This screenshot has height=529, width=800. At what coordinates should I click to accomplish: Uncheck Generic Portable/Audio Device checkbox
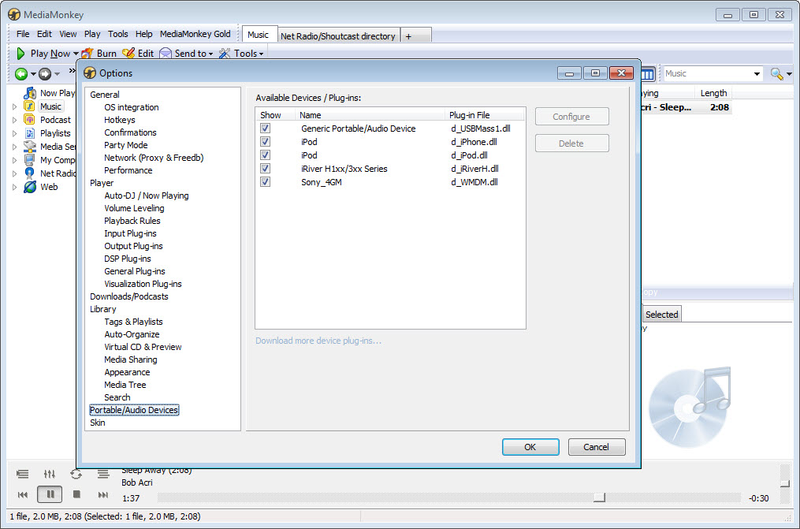coord(266,128)
